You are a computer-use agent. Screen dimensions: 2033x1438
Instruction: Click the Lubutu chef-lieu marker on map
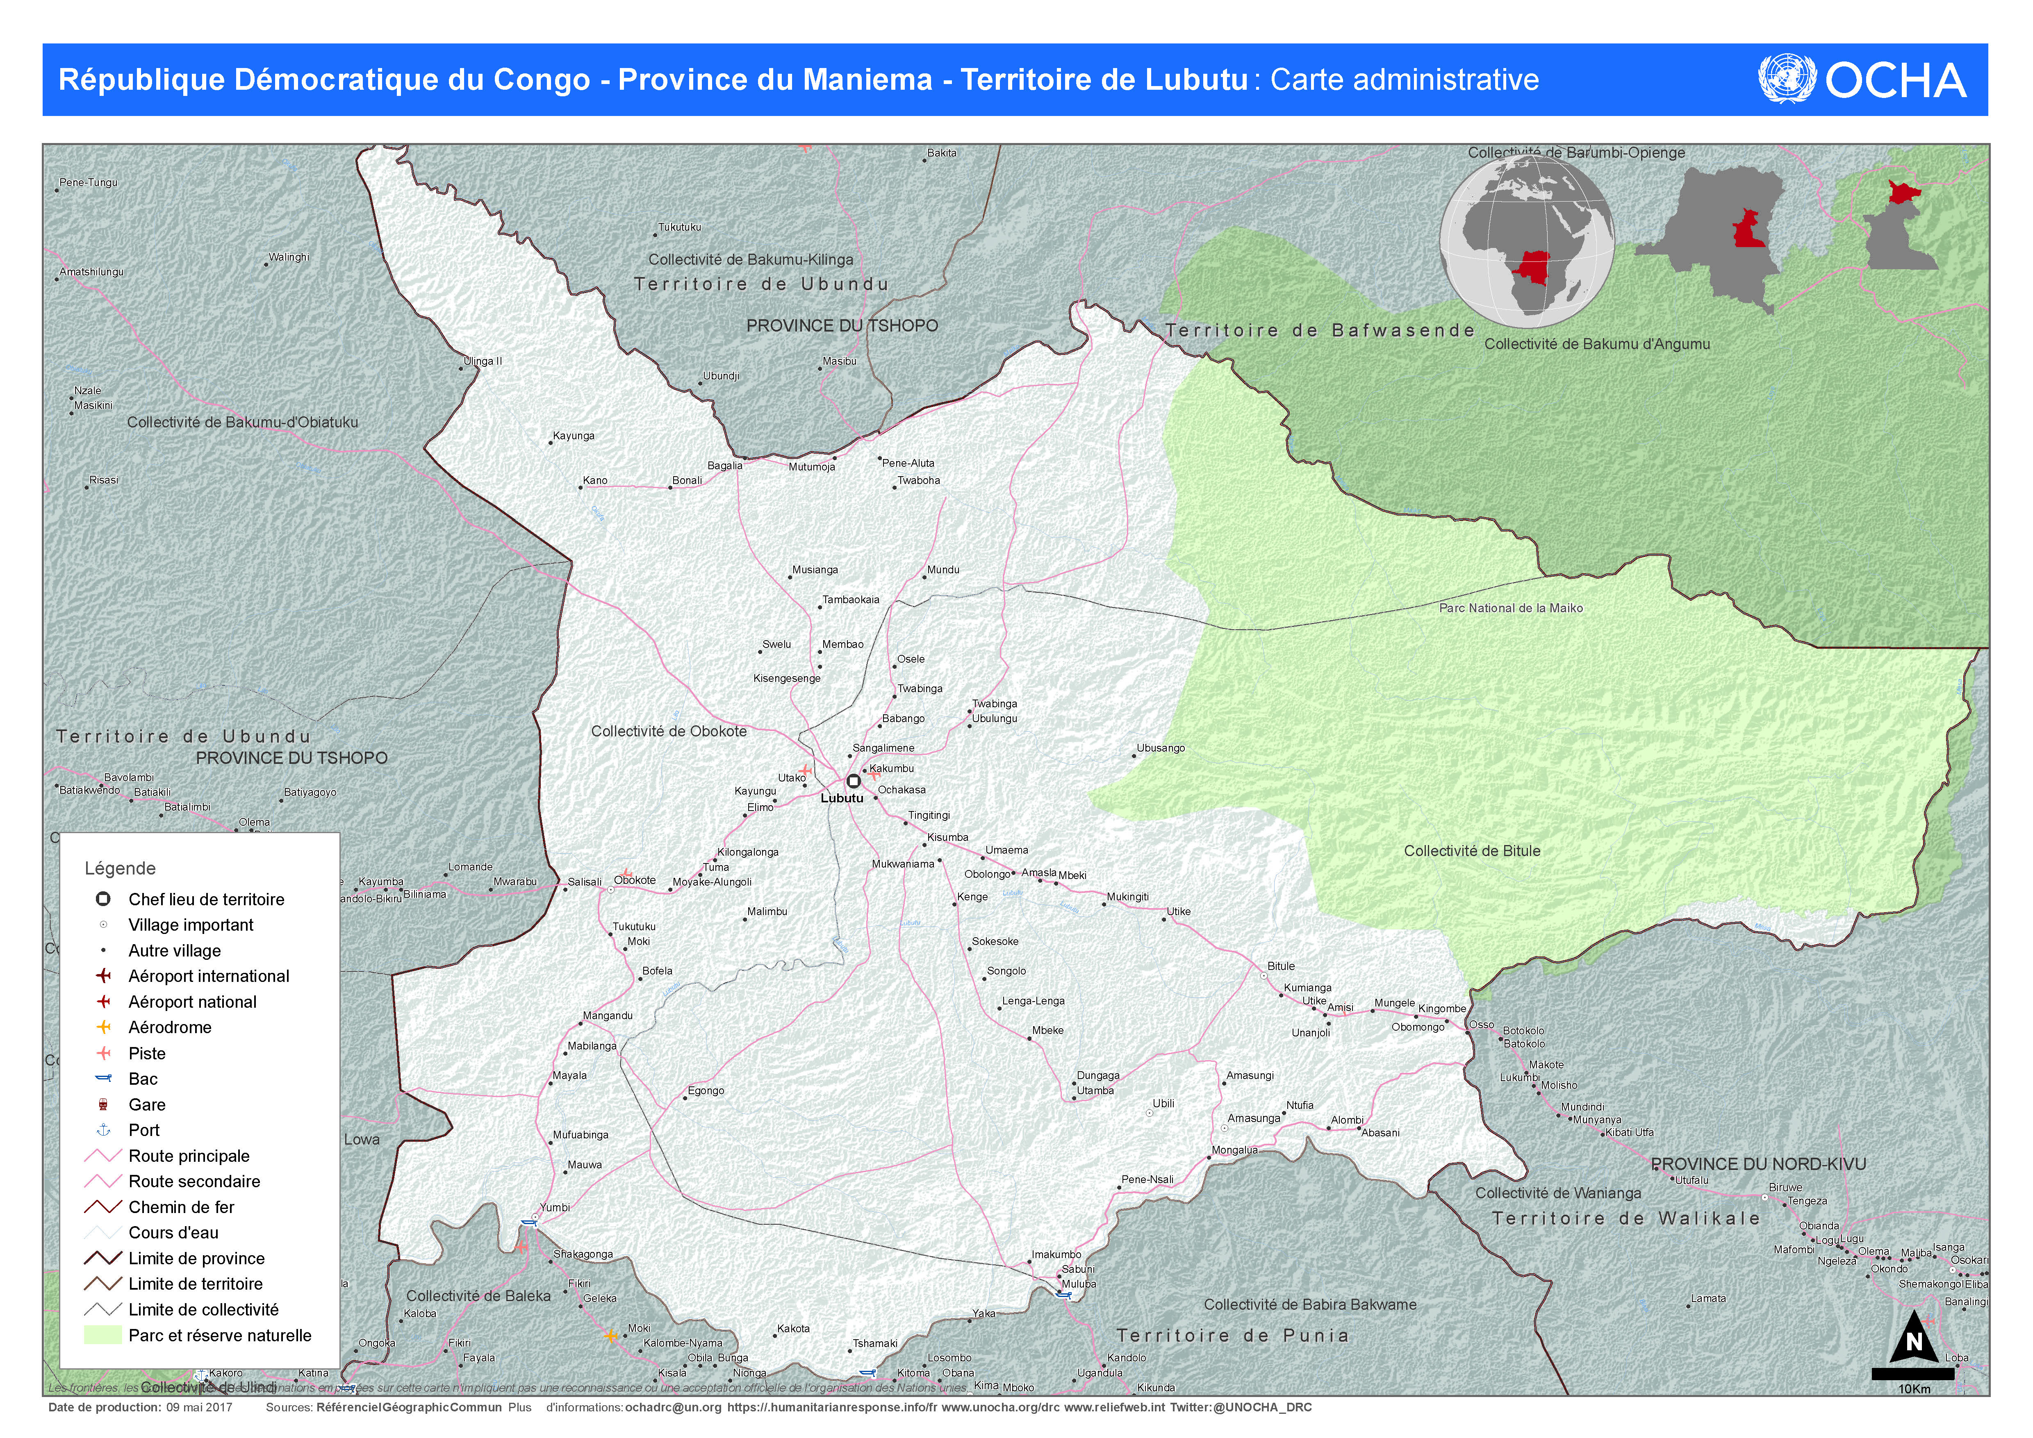853,781
